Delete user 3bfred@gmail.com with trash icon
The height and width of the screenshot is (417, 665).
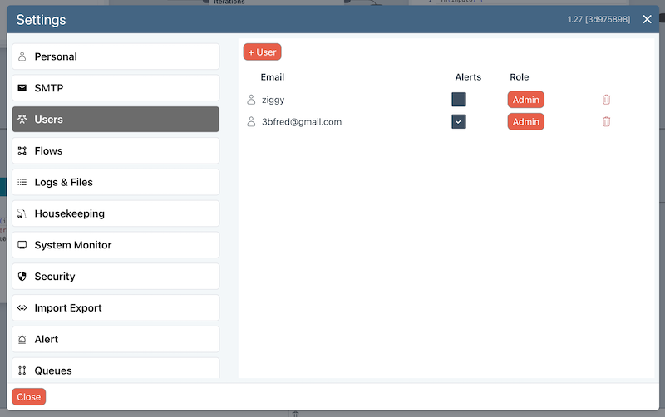[606, 122]
